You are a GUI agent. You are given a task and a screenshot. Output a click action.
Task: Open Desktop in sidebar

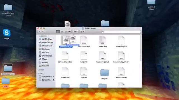[46, 49]
